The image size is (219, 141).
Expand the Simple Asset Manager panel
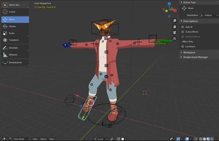181,57
